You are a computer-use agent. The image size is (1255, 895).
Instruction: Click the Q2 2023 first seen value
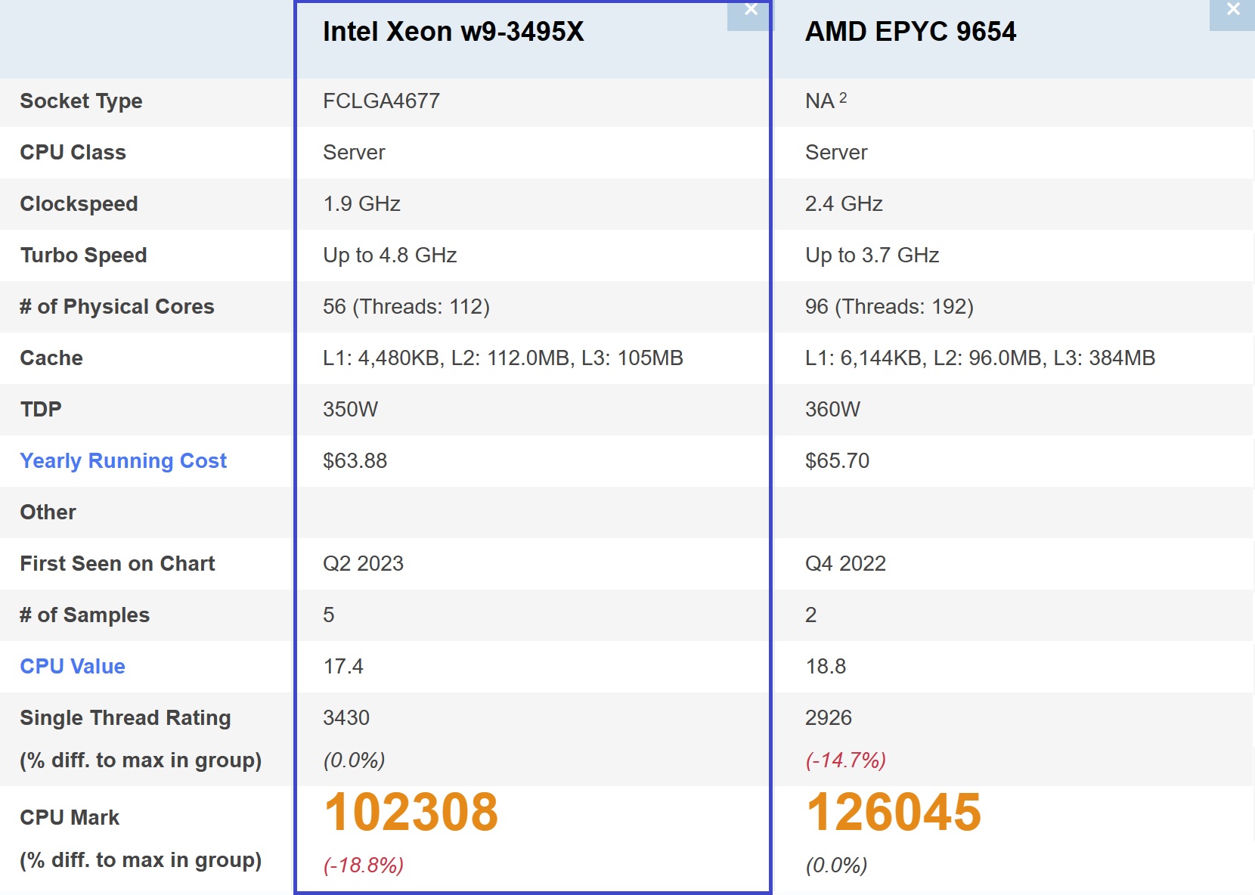coord(363,563)
